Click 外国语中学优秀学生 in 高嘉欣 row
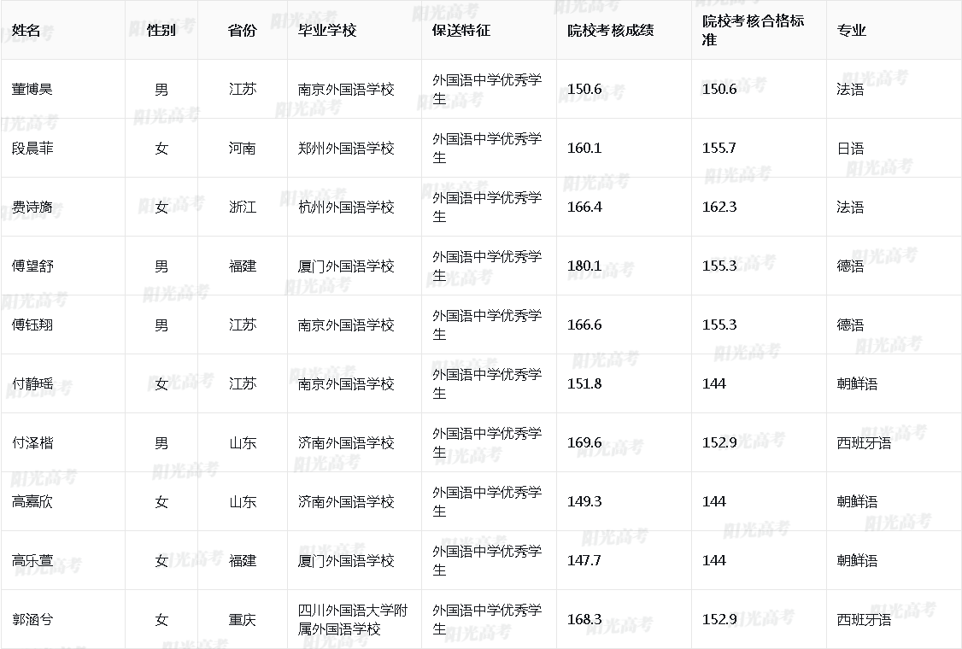Screen dimensions: 962x649 click(487, 501)
